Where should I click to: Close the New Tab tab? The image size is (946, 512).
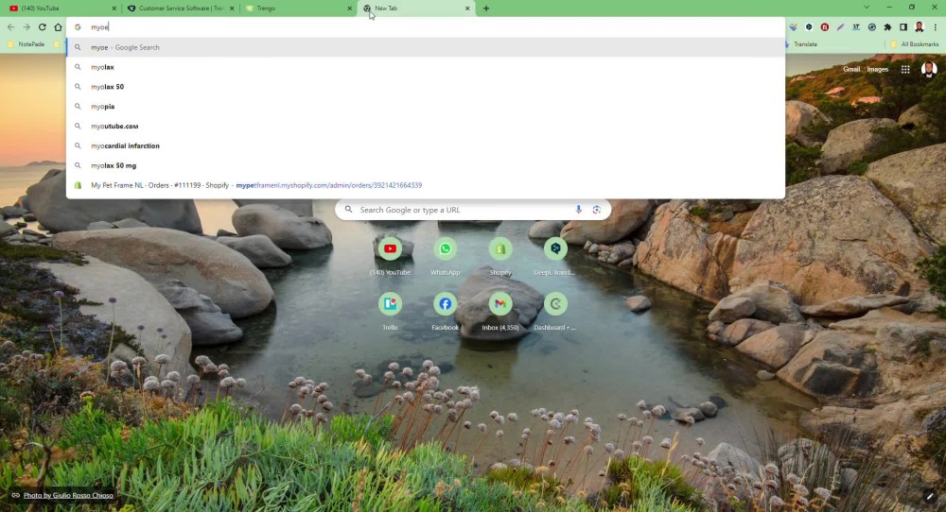[x=467, y=9]
